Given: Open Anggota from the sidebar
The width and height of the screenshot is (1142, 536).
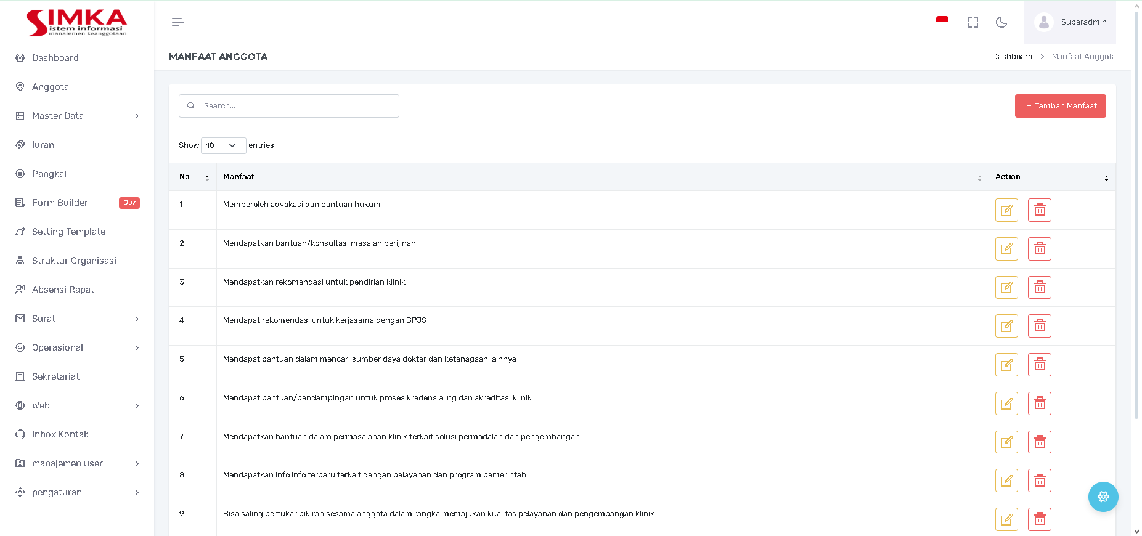Looking at the screenshot, I should pos(51,87).
